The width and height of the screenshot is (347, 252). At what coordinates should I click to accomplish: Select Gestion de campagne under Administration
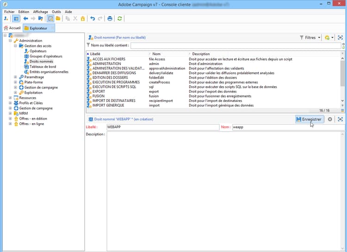[41, 88]
